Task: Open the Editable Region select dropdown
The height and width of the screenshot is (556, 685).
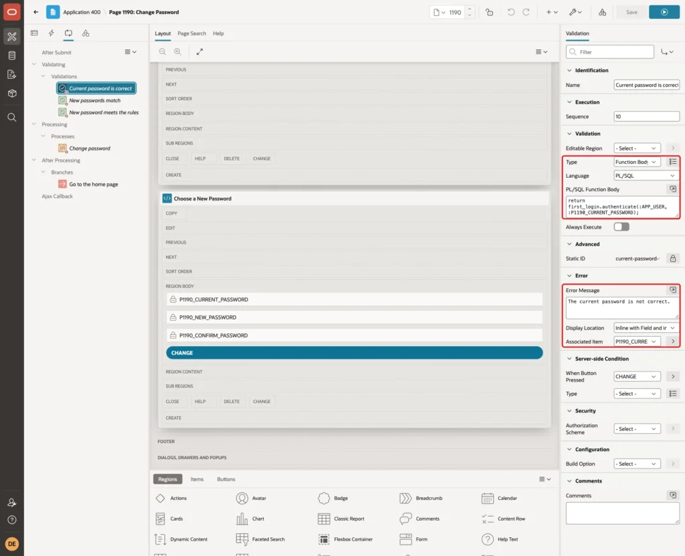Action: tap(637, 148)
